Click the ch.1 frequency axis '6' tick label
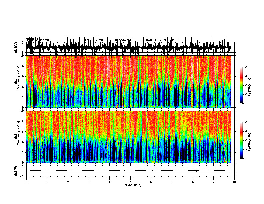This screenshot has height=204, width=264. coord(23,76)
